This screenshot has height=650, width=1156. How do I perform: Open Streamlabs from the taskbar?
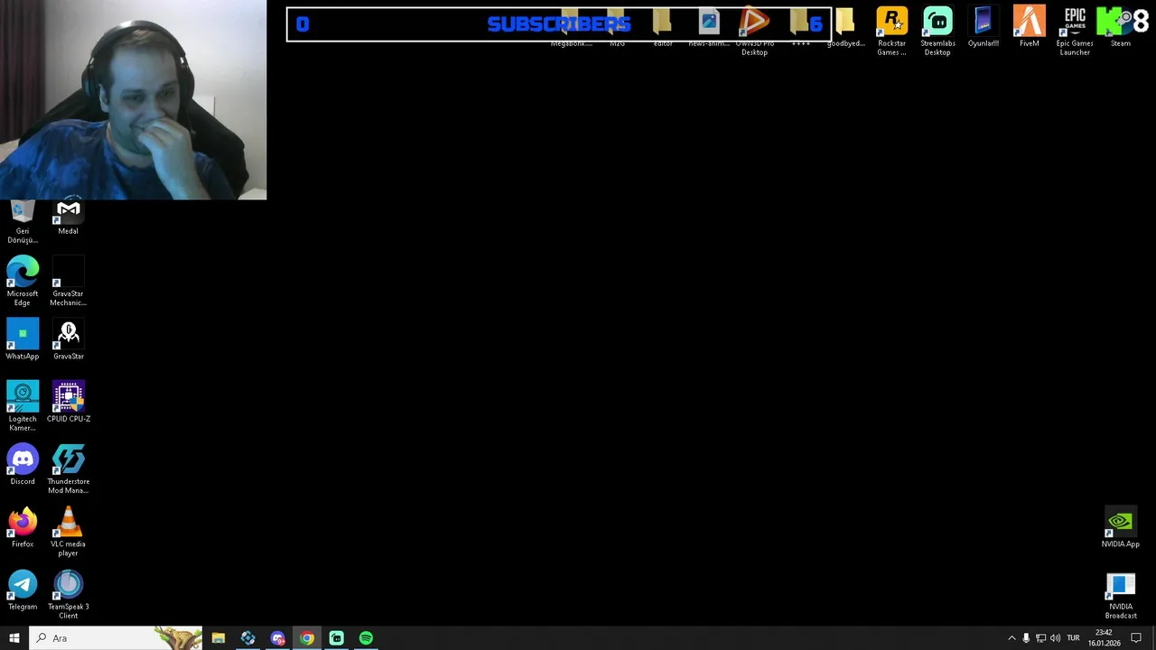(x=336, y=638)
